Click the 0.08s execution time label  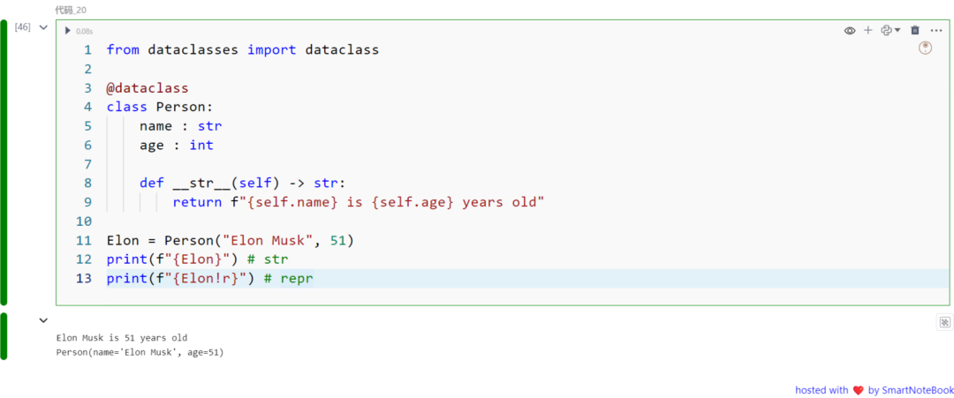coord(85,31)
